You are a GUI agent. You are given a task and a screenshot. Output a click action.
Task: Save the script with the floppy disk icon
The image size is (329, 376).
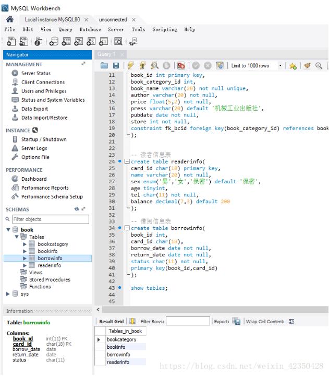116,66
